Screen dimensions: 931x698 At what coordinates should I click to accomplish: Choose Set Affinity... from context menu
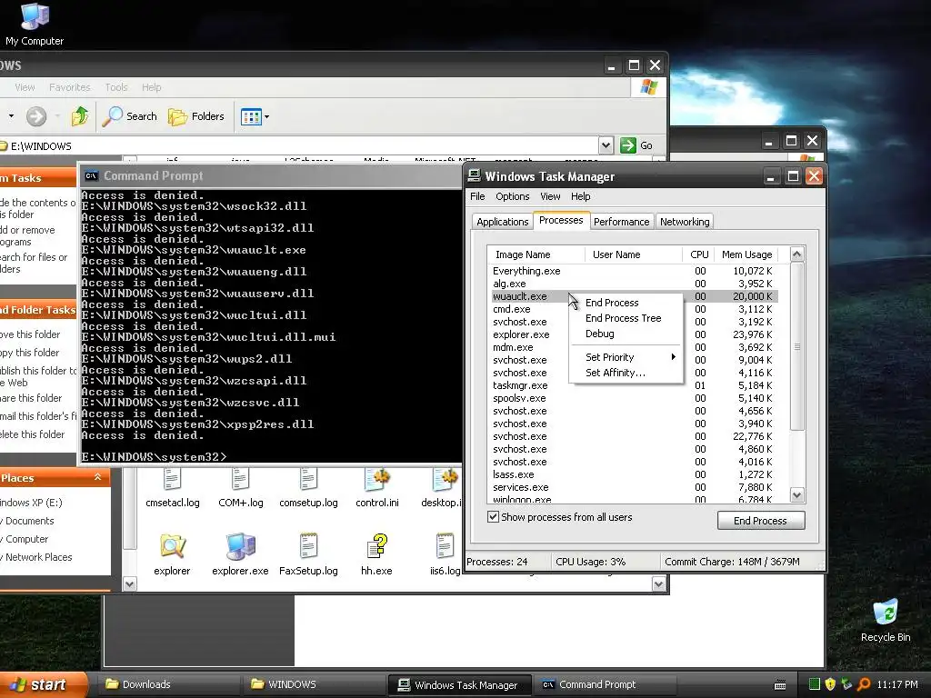point(616,373)
